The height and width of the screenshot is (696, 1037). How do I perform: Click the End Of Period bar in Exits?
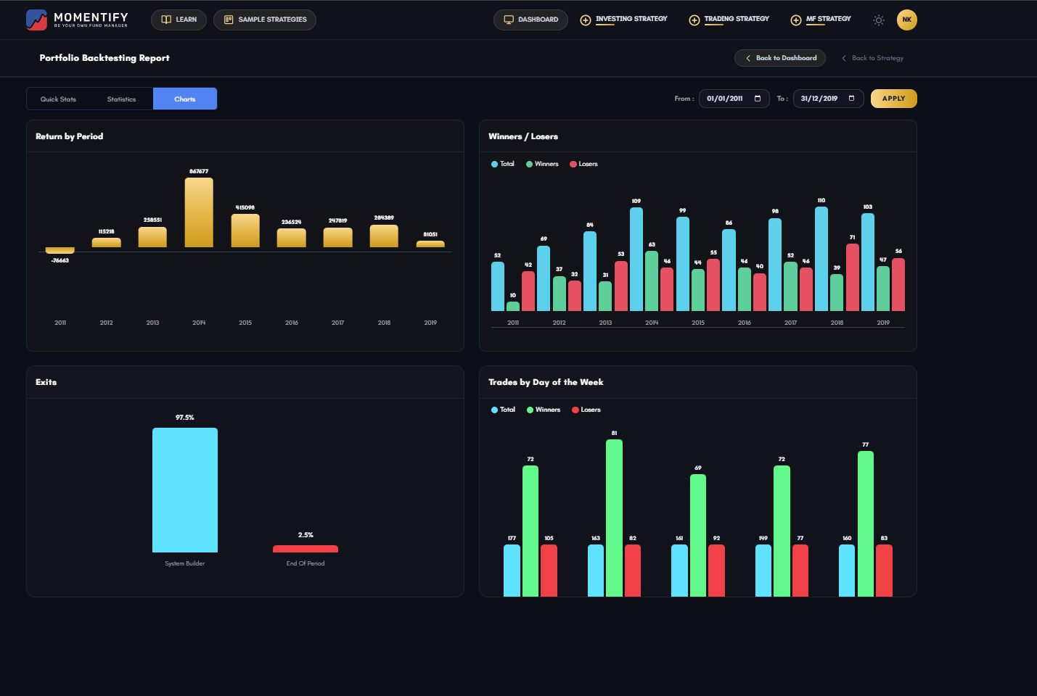click(x=306, y=549)
